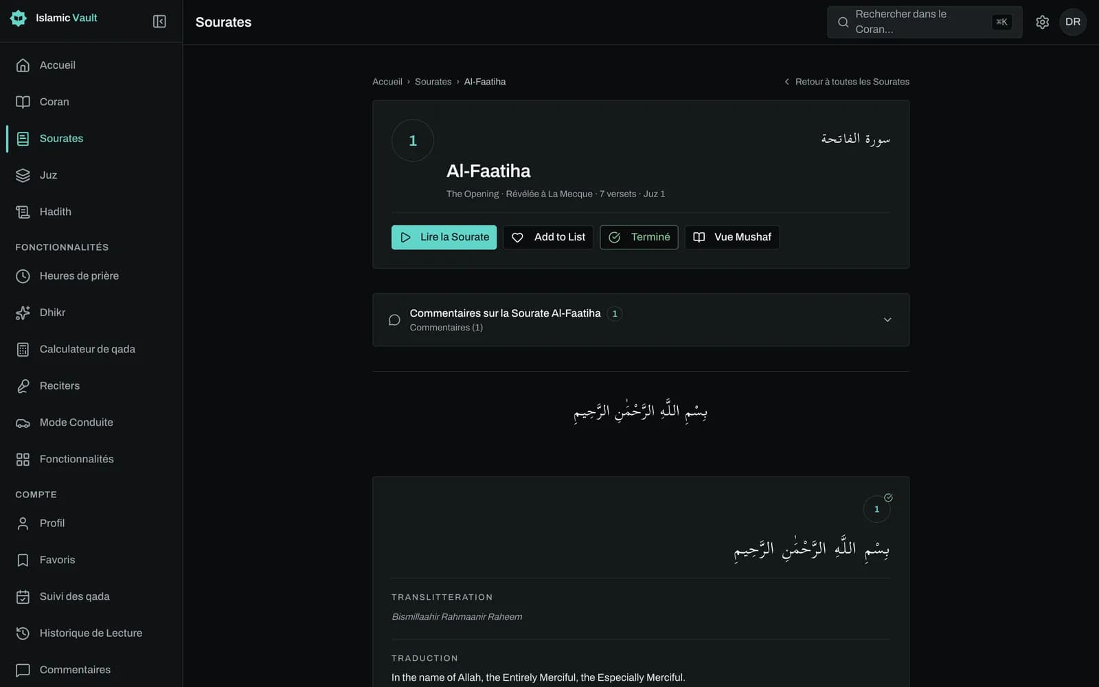Screen dimensions: 1099x687
Task: Open settings via the gear icon
Action: tap(1042, 22)
